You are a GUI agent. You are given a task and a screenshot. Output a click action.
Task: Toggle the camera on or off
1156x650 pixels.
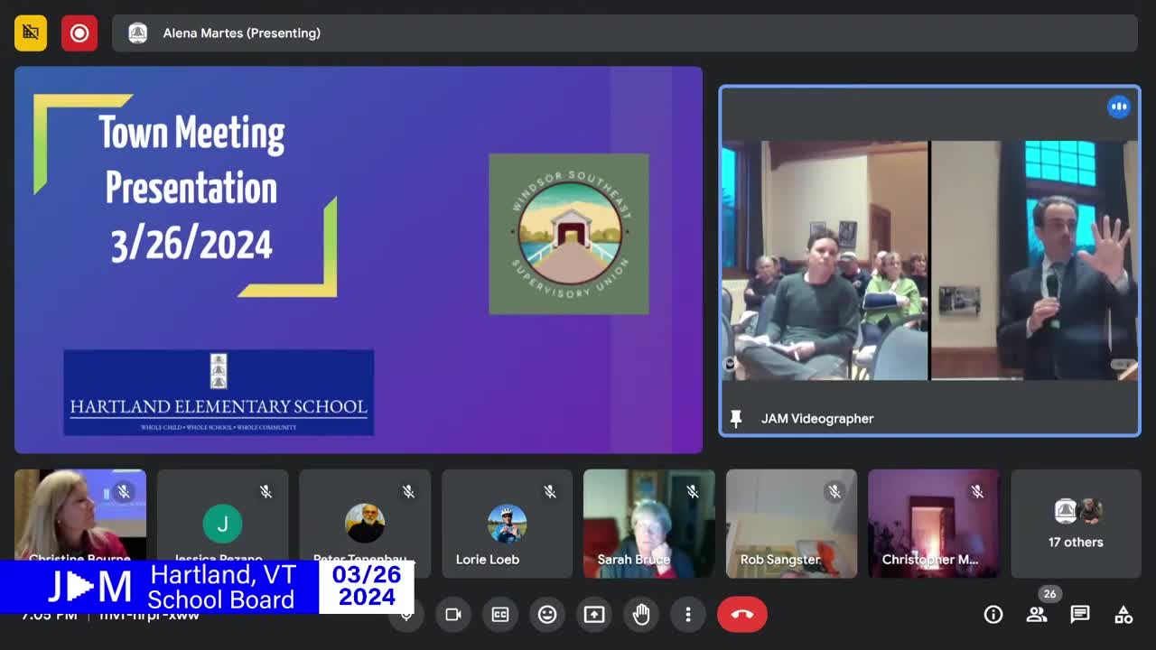[x=453, y=615]
